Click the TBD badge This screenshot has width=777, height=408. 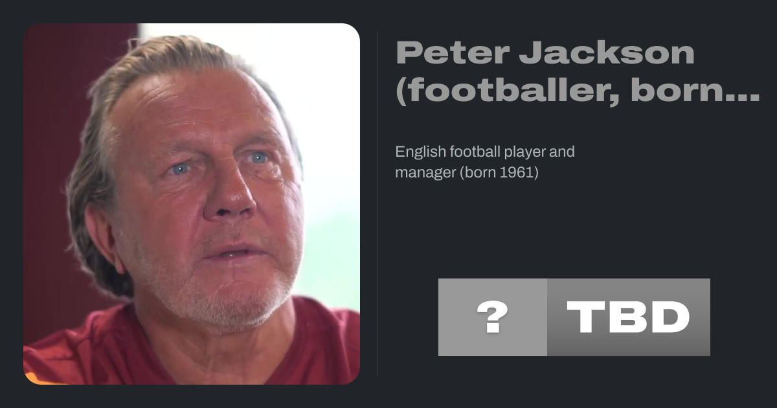click(628, 317)
